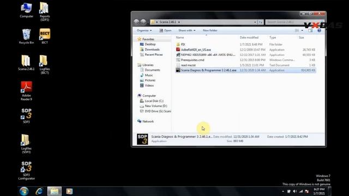Go forward in Explorer window

(x=143, y=22)
